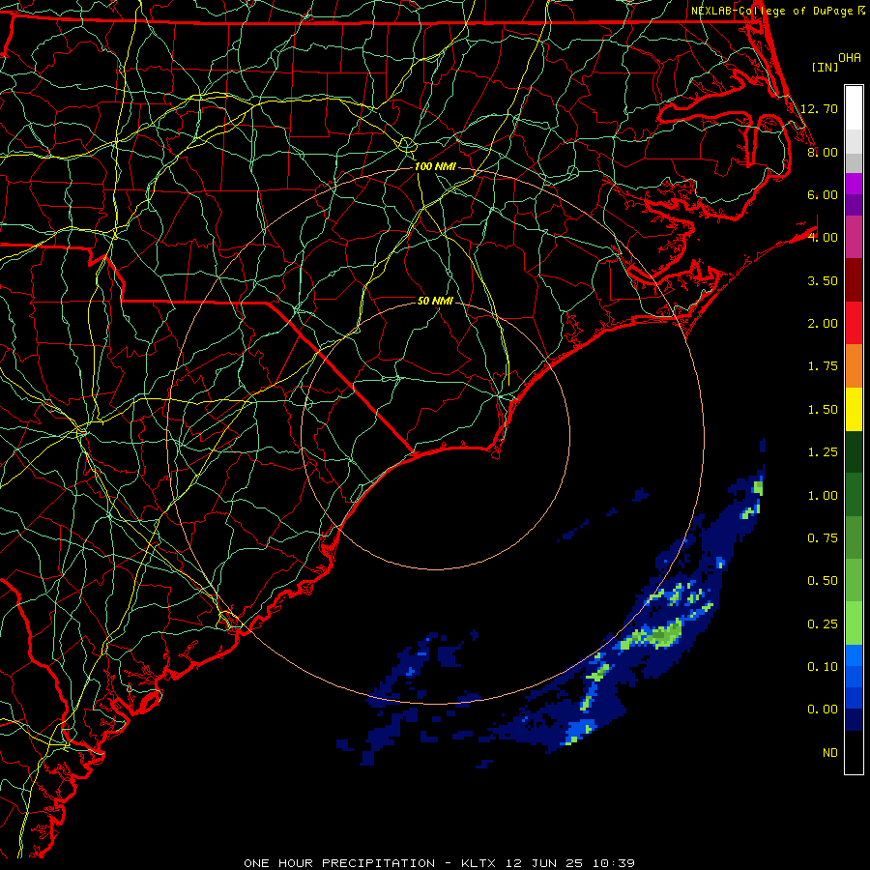Click the 0.00 legend value
Screen dimensions: 870x870
pyautogui.click(x=823, y=710)
